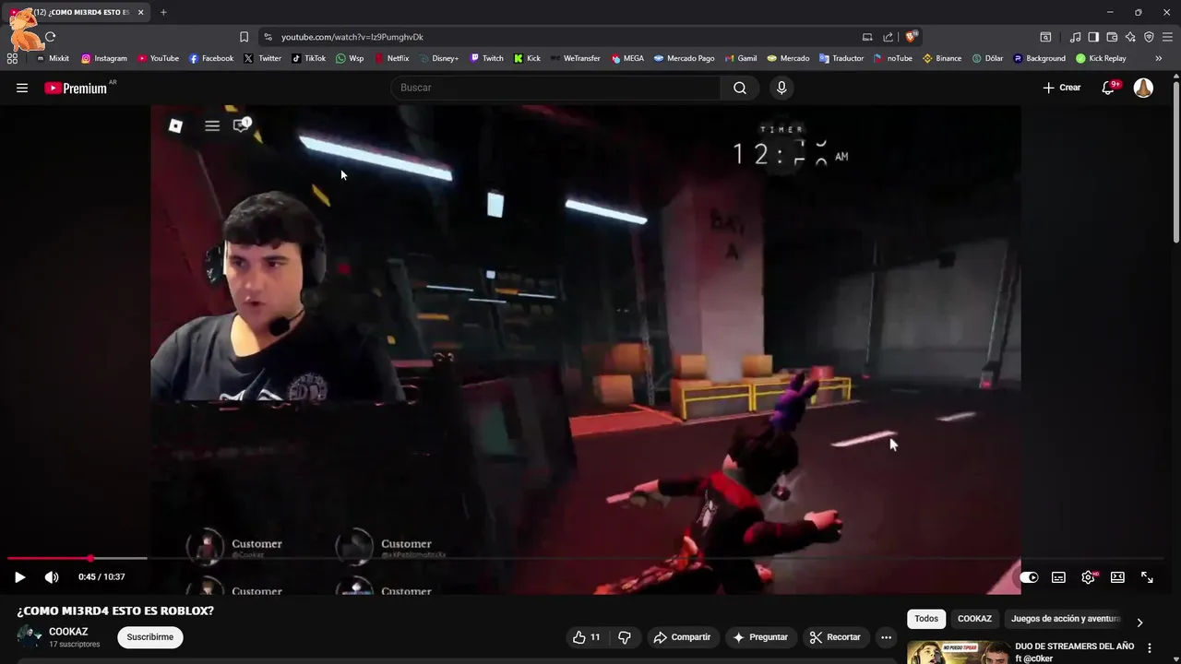Open browser main menu hamburger
Screen dimensions: 1181x664
1167,37
